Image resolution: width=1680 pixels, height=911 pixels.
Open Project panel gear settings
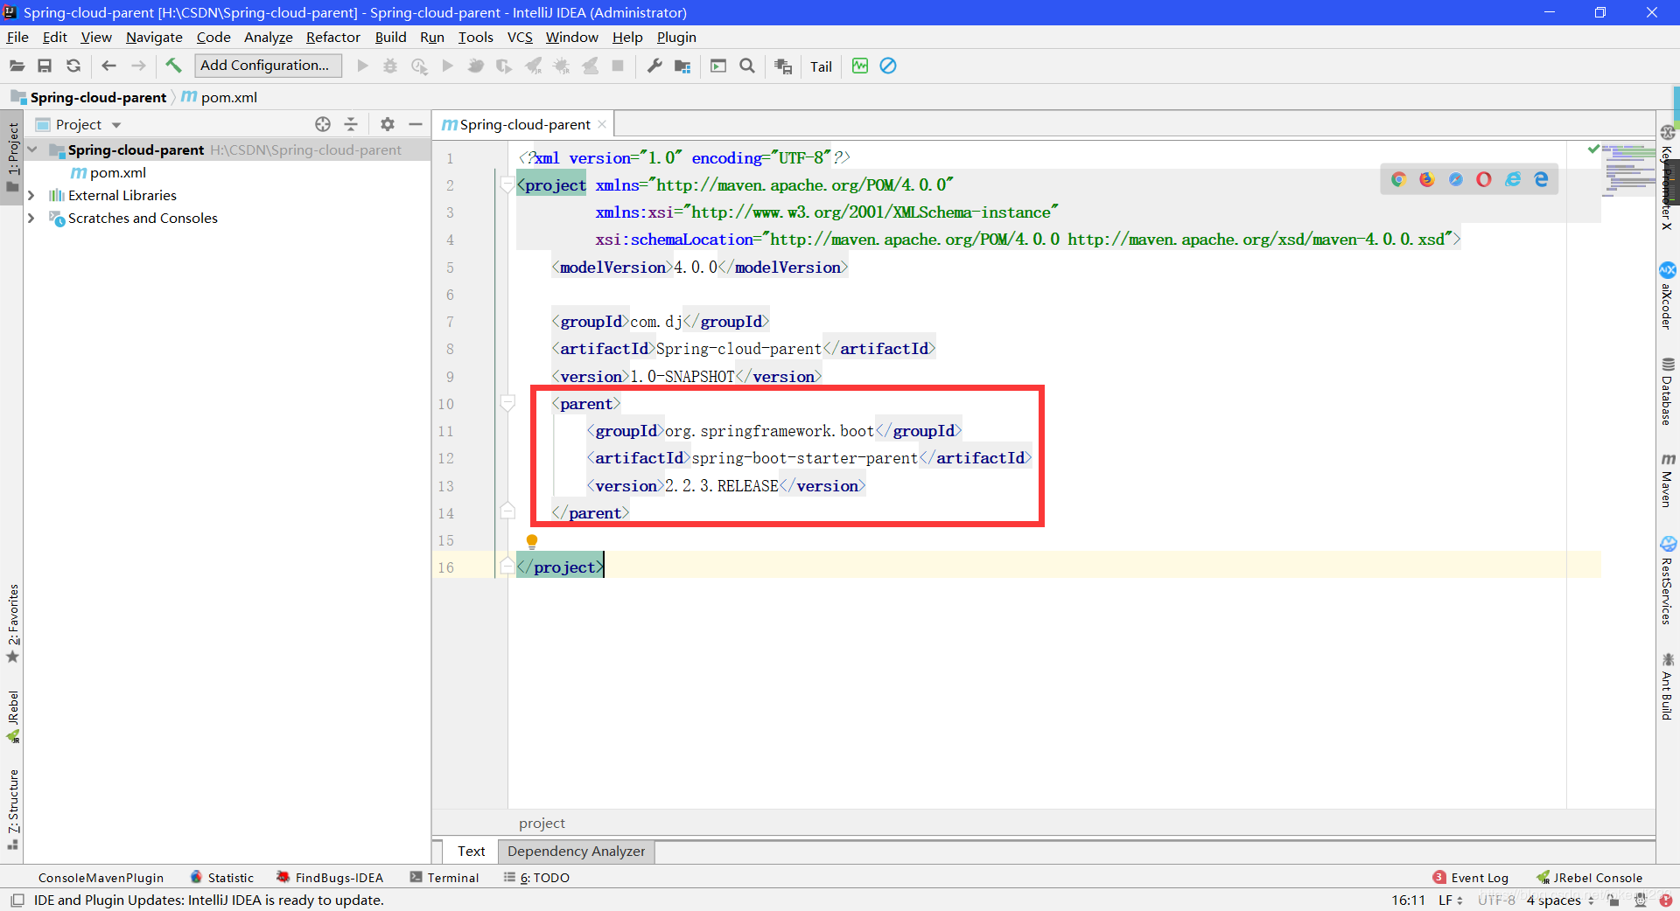(388, 124)
